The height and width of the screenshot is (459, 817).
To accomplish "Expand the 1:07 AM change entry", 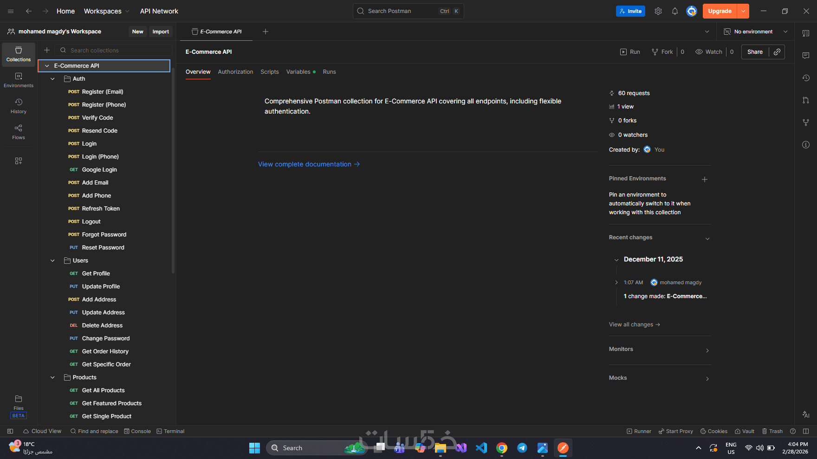I will 616,282.
